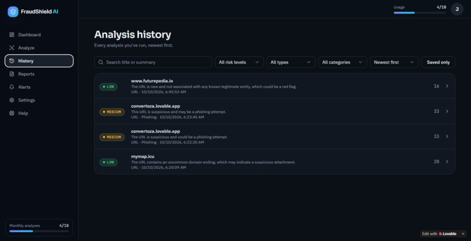Click the Reports document icon
471x241 pixels.
pos(12,74)
